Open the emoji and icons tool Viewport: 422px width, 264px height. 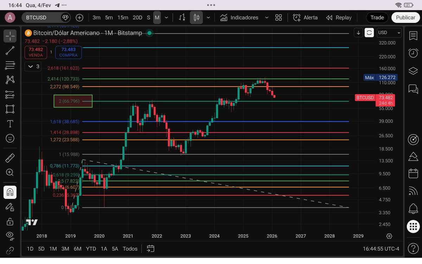pos(10,138)
